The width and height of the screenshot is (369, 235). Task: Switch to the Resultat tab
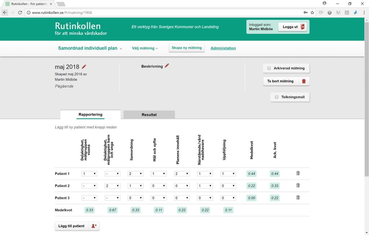pos(149,115)
